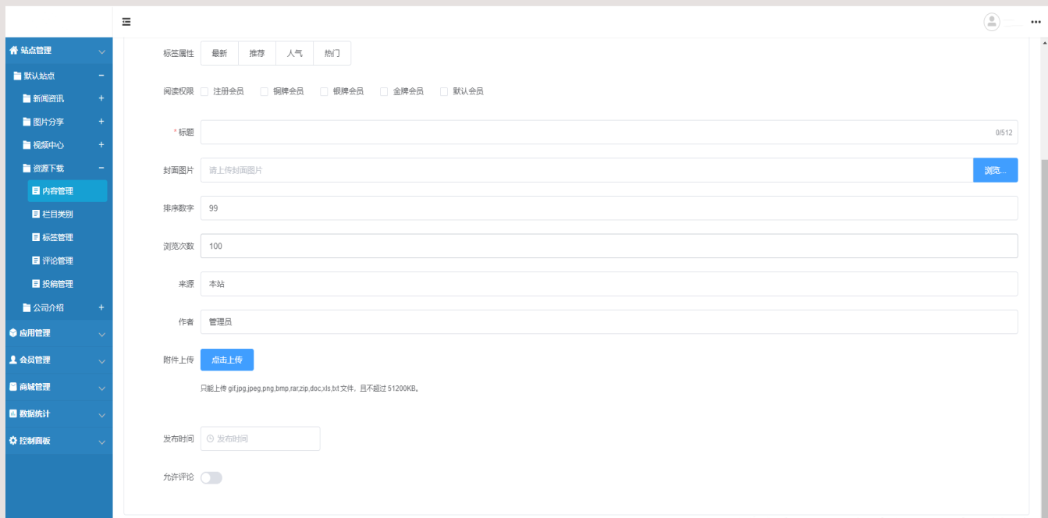The image size is (1048, 518).
Task: Click the folder icon beside 图片分享
Action: (27, 122)
